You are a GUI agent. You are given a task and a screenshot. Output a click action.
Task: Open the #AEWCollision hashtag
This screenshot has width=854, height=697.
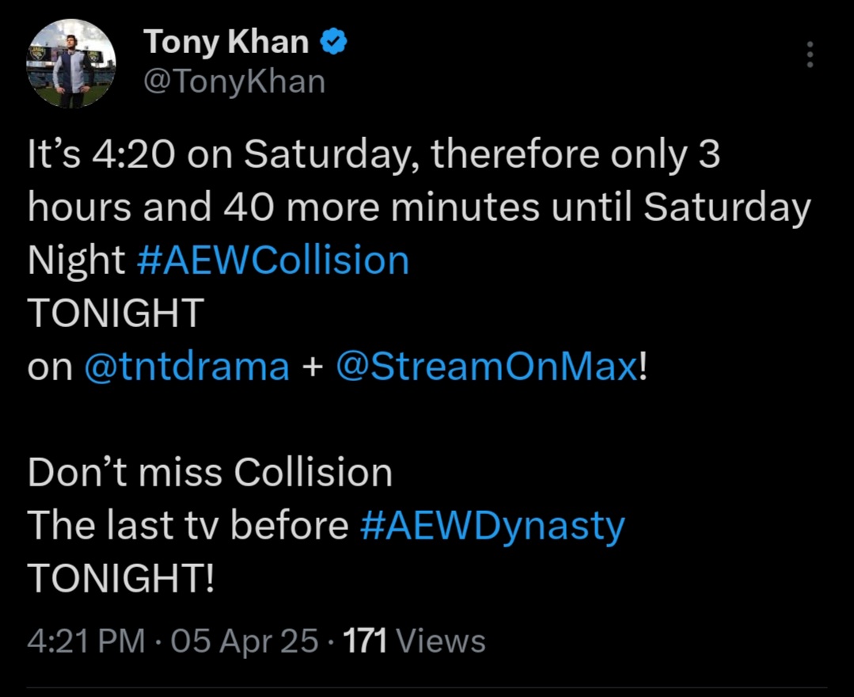click(x=273, y=261)
